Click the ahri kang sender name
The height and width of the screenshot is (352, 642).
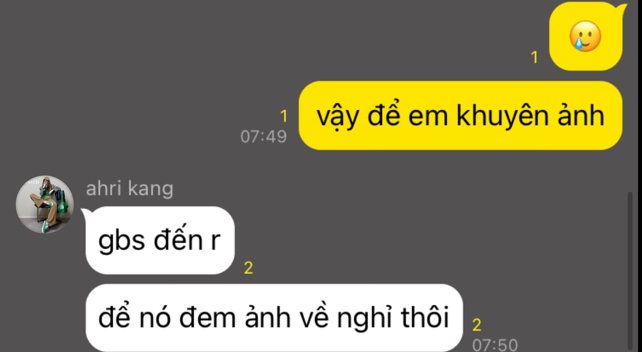click(129, 188)
